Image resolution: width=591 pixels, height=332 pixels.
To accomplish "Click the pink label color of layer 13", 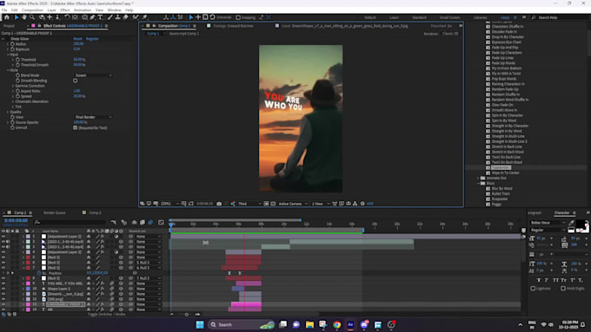I will [28, 304].
